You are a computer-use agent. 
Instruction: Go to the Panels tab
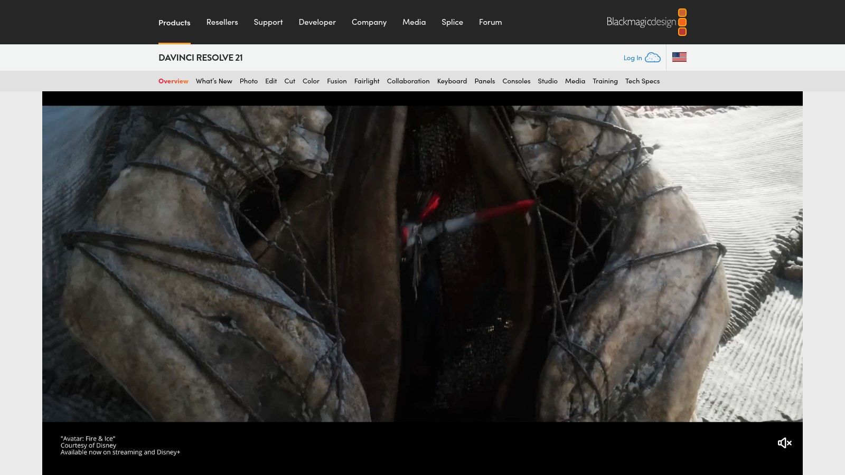485,81
